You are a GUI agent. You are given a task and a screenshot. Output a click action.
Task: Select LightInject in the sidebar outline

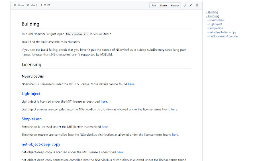tap(216, 24)
